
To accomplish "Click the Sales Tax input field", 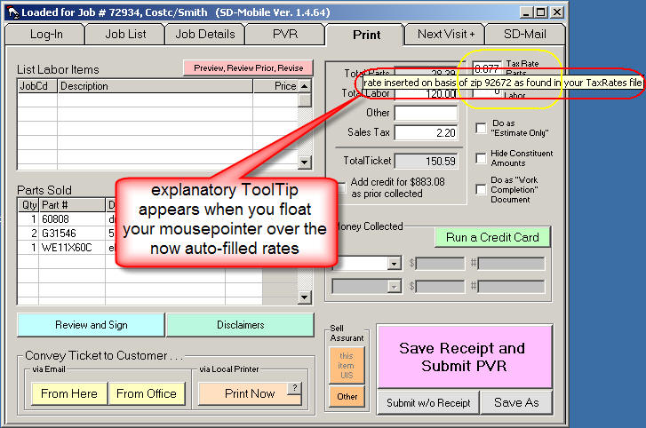I will point(425,132).
